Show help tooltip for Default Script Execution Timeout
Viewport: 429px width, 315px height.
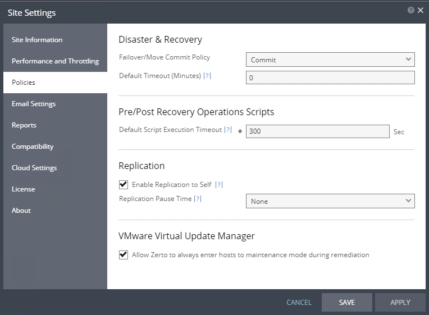pos(228,130)
